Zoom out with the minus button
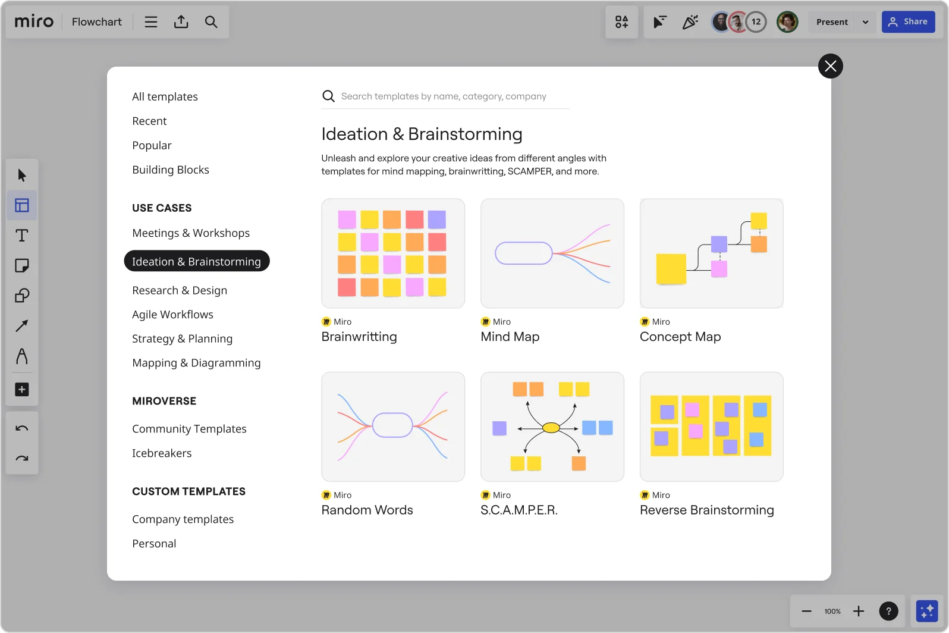 click(x=806, y=611)
